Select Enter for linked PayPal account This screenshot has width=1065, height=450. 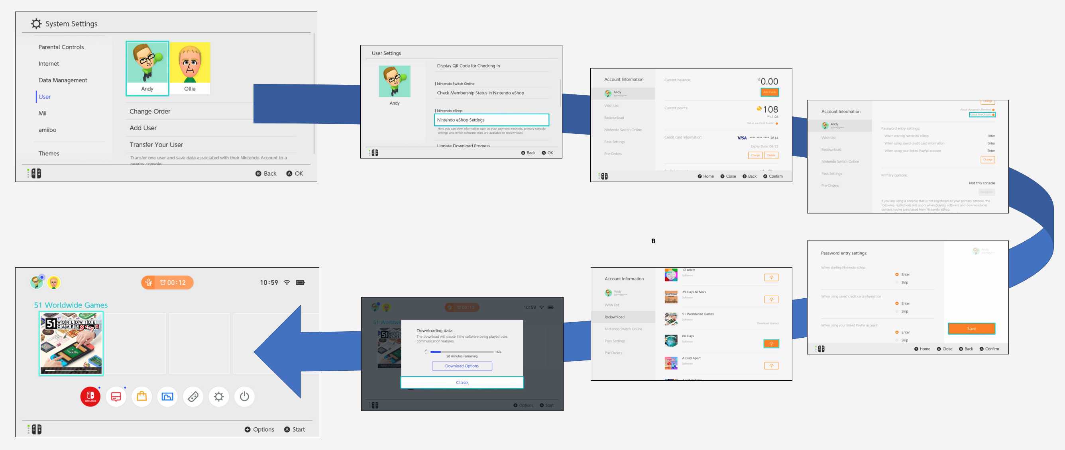click(x=902, y=332)
